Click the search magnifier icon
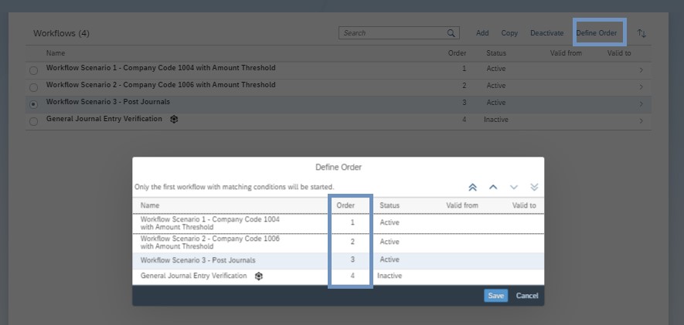684x325 pixels. pyautogui.click(x=451, y=33)
